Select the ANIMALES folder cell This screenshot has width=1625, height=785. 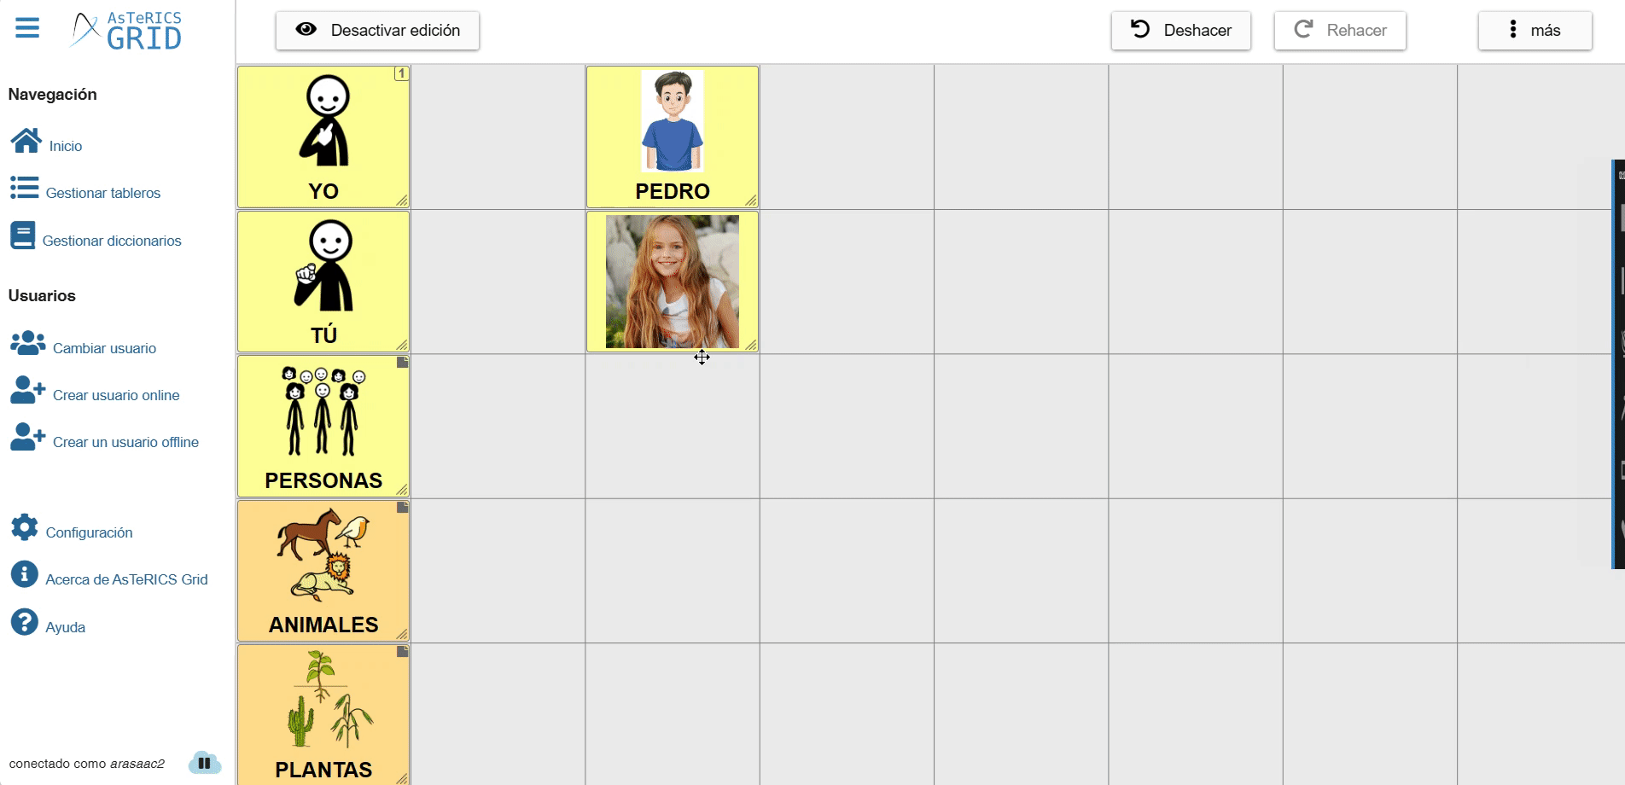pos(323,570)
